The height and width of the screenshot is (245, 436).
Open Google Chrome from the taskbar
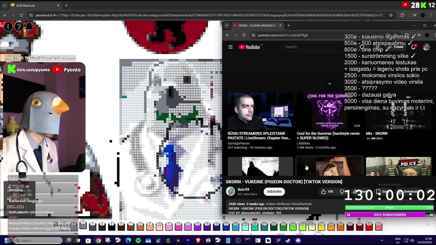click(98, 241)
